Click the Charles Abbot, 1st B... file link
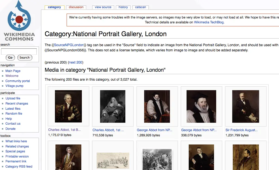The height and width of the screenshot is (170, 279). click(x=64, y=130)
